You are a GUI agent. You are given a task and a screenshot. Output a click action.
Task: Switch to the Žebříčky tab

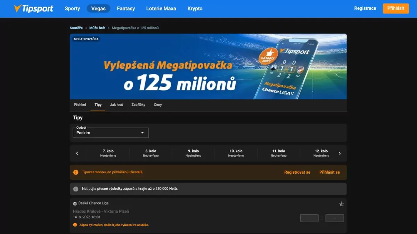pyautogui.click(x=138, y=105)
